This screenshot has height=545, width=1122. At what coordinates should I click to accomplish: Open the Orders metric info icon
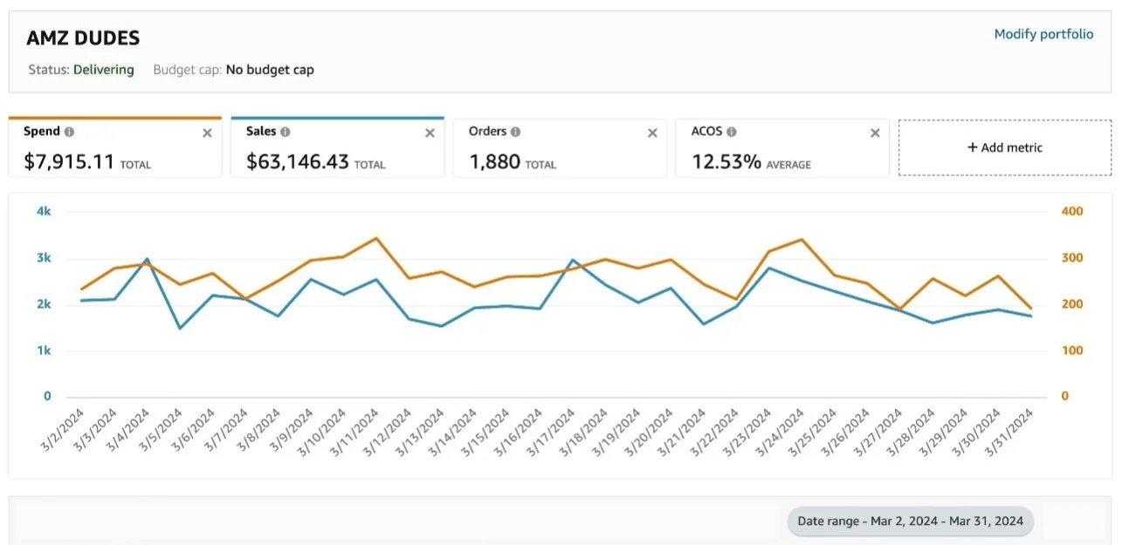click(x=516, y=132)
